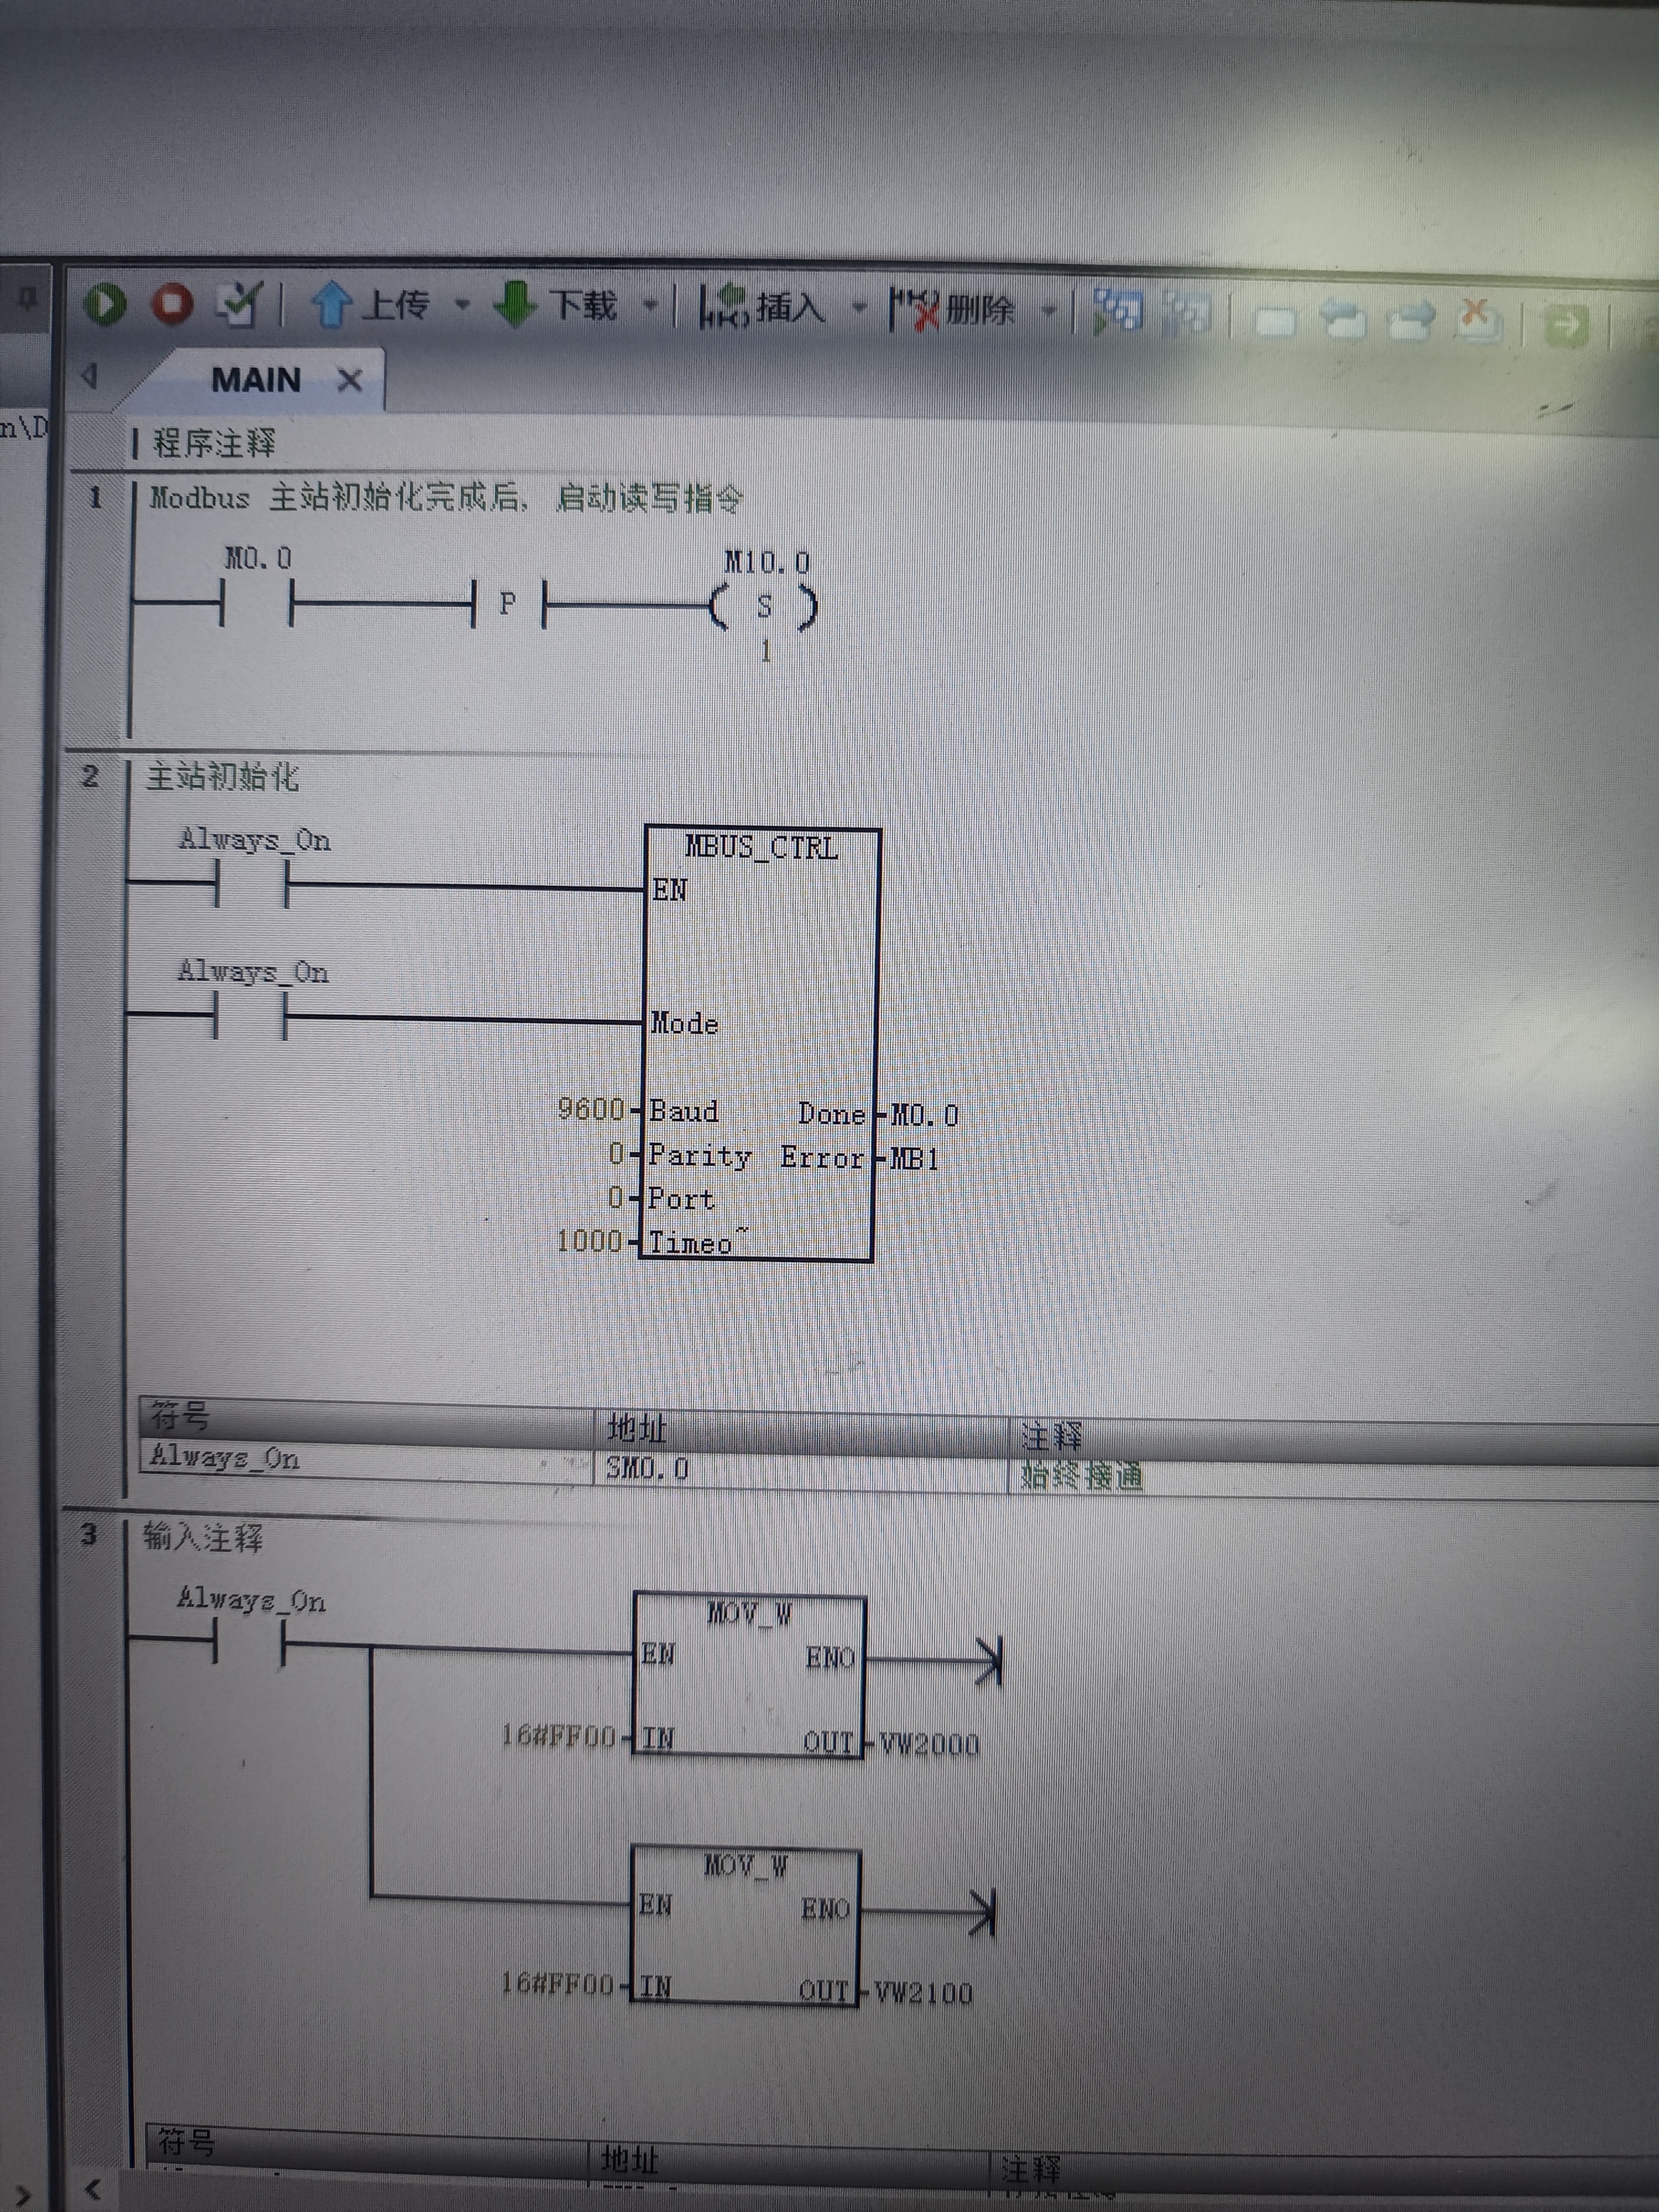The image size is (1659, 2212).
Task: Click the Insert (插入) toolbar button
Action: (x=763, y=307)
